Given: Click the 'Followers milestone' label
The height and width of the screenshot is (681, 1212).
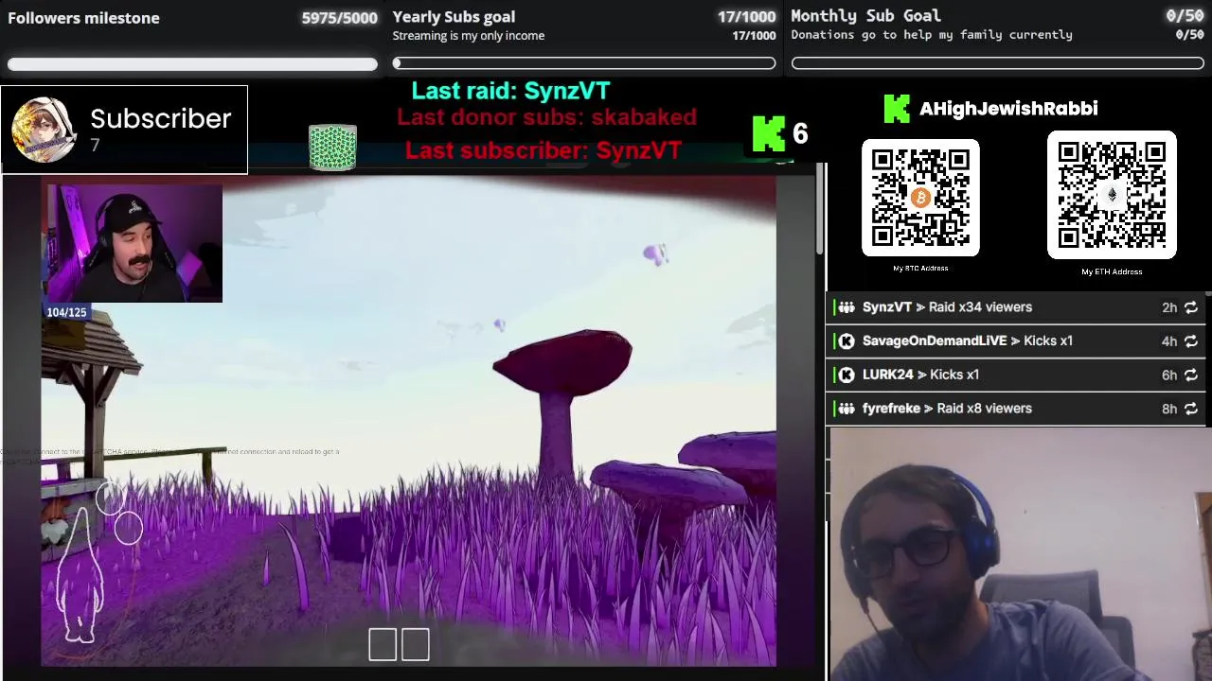Looking at the screenshot, I should 83,18.
